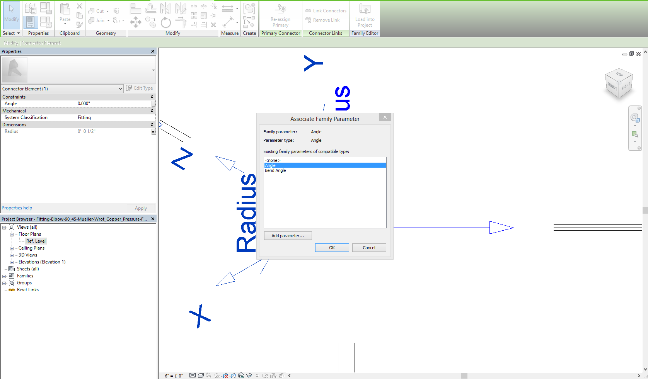Click the Angle value field in Properties
This screenshot has height=379, width=648.
click(x=113, y=104)
